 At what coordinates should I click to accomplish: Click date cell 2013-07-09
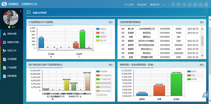(193, 49)
